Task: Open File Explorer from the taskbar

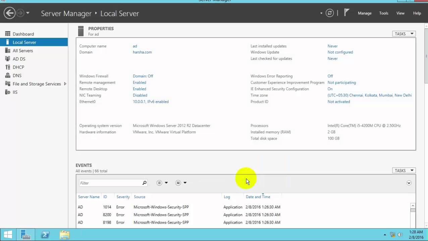Action: click(x=65, y=235)
